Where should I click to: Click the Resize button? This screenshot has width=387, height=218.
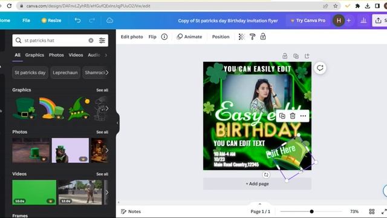(x=51, y=21)
